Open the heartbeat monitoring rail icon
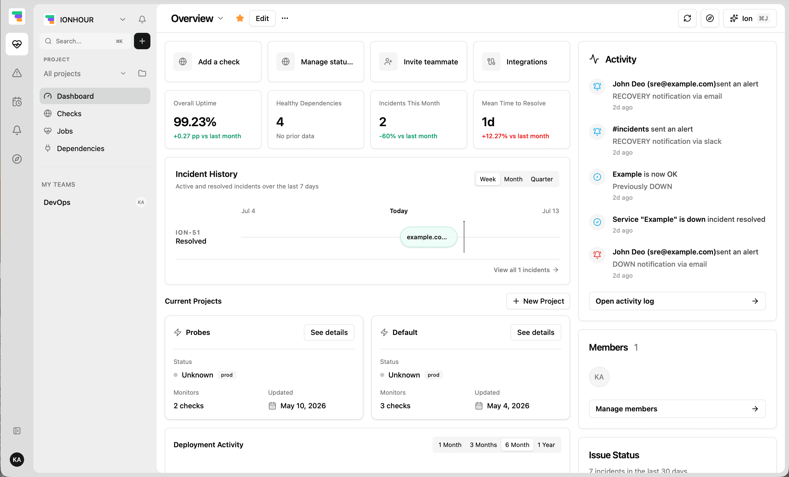 17,44
